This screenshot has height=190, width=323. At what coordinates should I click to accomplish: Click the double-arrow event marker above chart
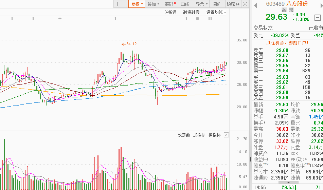coord(210,19)
